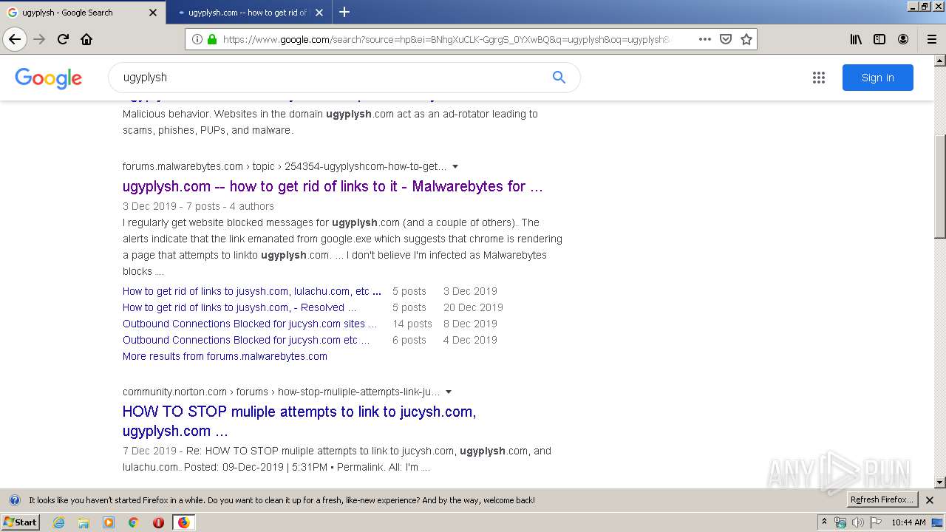946x532 pixels.
Task: Dismiss the Firefox refresh notification bar
Action: point(930,500)
